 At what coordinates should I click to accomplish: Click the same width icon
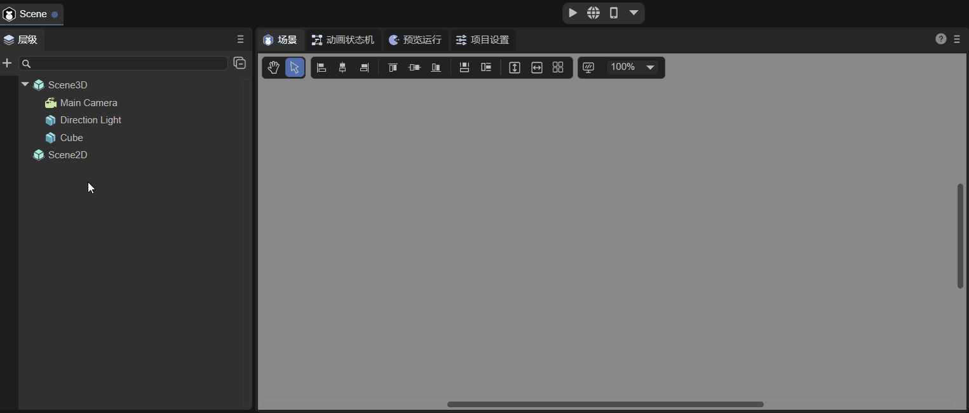pos(537,68)
